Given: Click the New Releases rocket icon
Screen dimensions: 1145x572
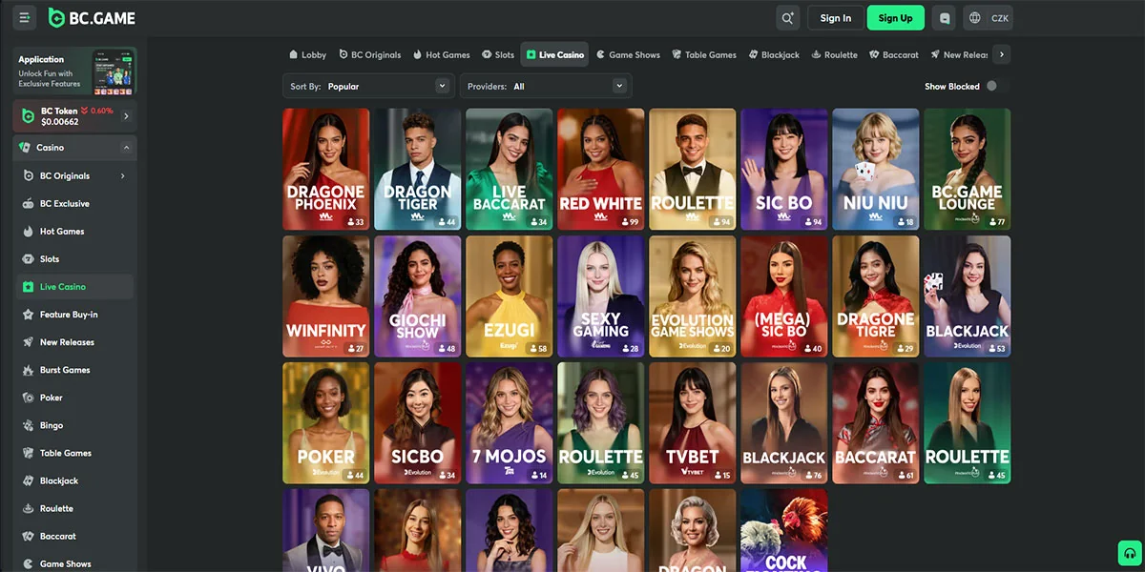Looking at the screenshot, I should pos(28,342).
